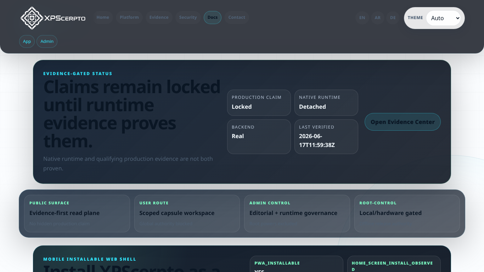
Task: Click the THEME label
Action: (415, 18)
